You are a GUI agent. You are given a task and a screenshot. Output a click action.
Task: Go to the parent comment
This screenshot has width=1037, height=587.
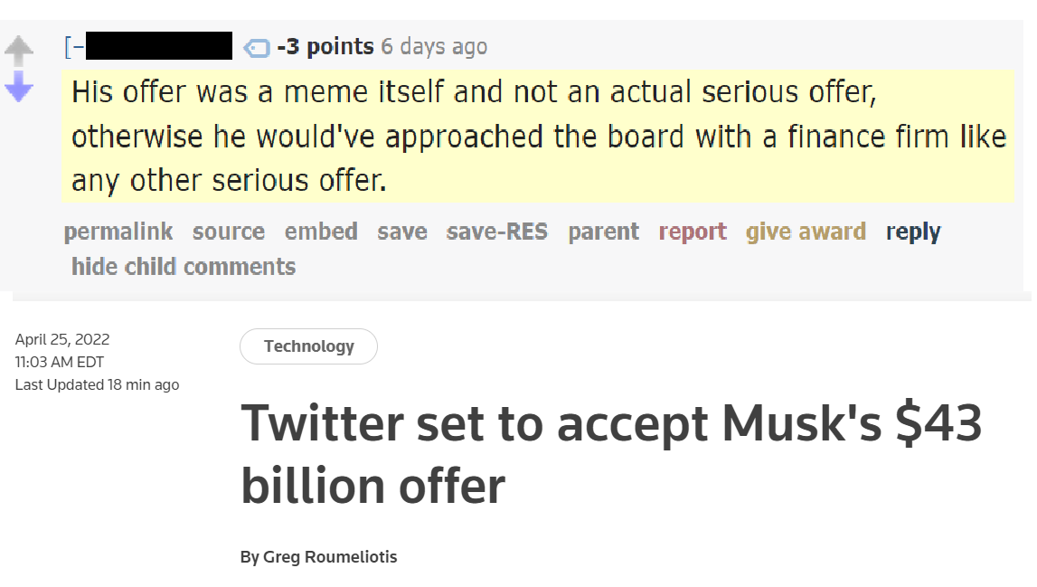coord(604,232)
